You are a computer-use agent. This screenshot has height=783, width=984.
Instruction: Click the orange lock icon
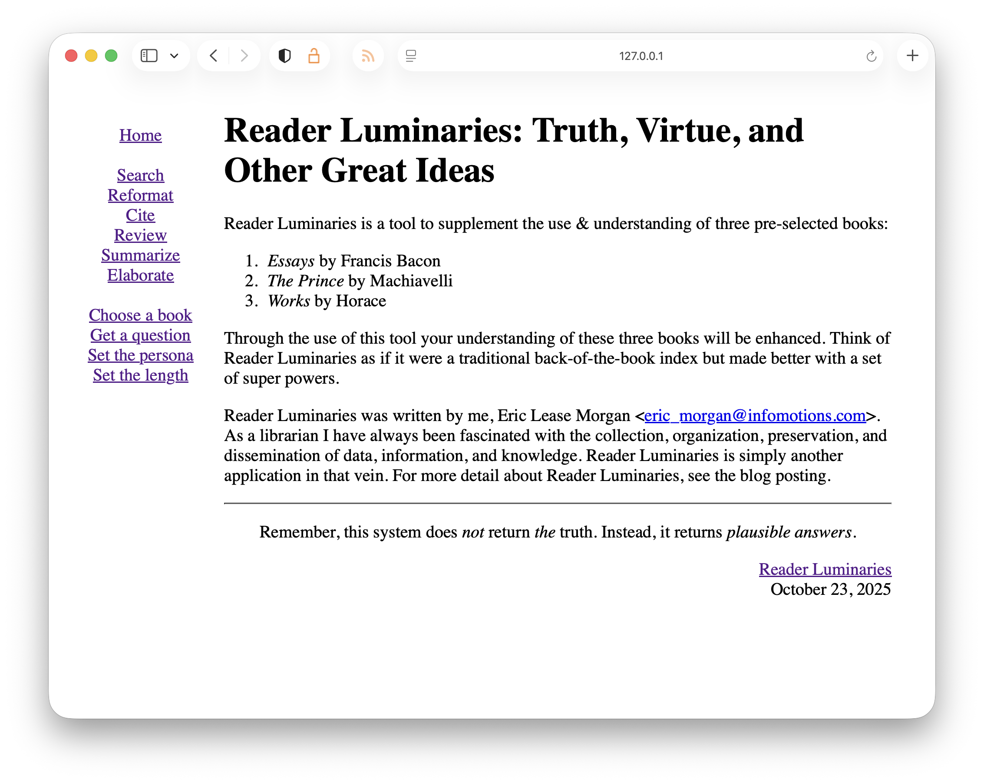coord(314,56)
